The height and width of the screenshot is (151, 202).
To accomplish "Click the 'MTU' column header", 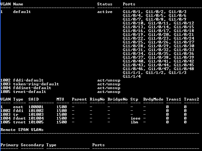I will pos(60,99).
